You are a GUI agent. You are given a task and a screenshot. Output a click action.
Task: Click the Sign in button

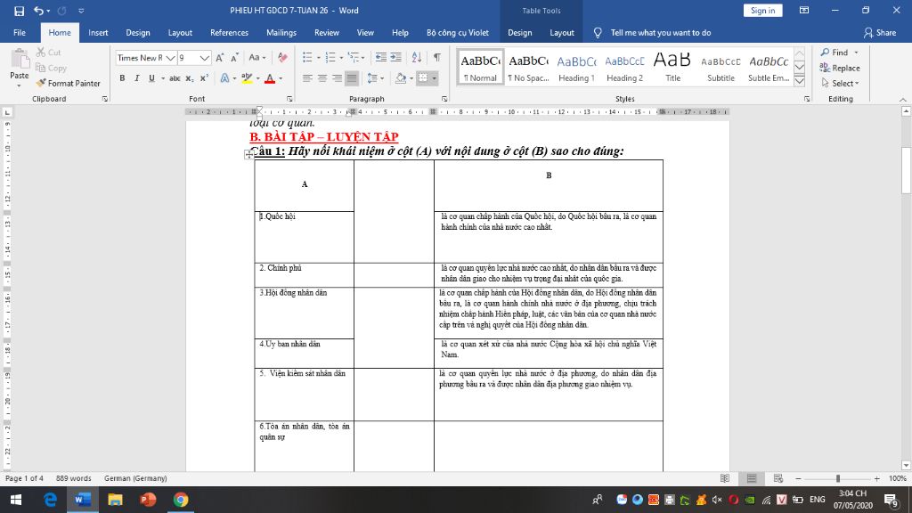click(762, 11)
